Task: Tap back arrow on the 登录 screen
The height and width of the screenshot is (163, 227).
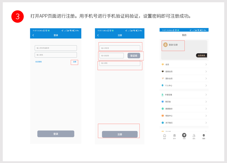Action: (x=33, y=35)
